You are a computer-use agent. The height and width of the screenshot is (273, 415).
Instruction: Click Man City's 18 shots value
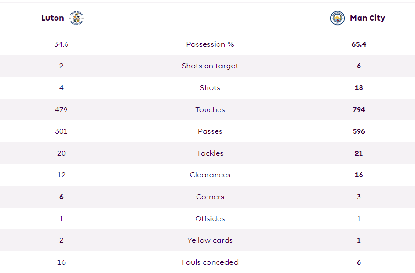click(x=359, y=88)
